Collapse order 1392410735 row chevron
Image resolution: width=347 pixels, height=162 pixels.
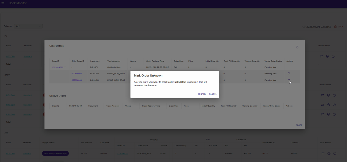65,67
